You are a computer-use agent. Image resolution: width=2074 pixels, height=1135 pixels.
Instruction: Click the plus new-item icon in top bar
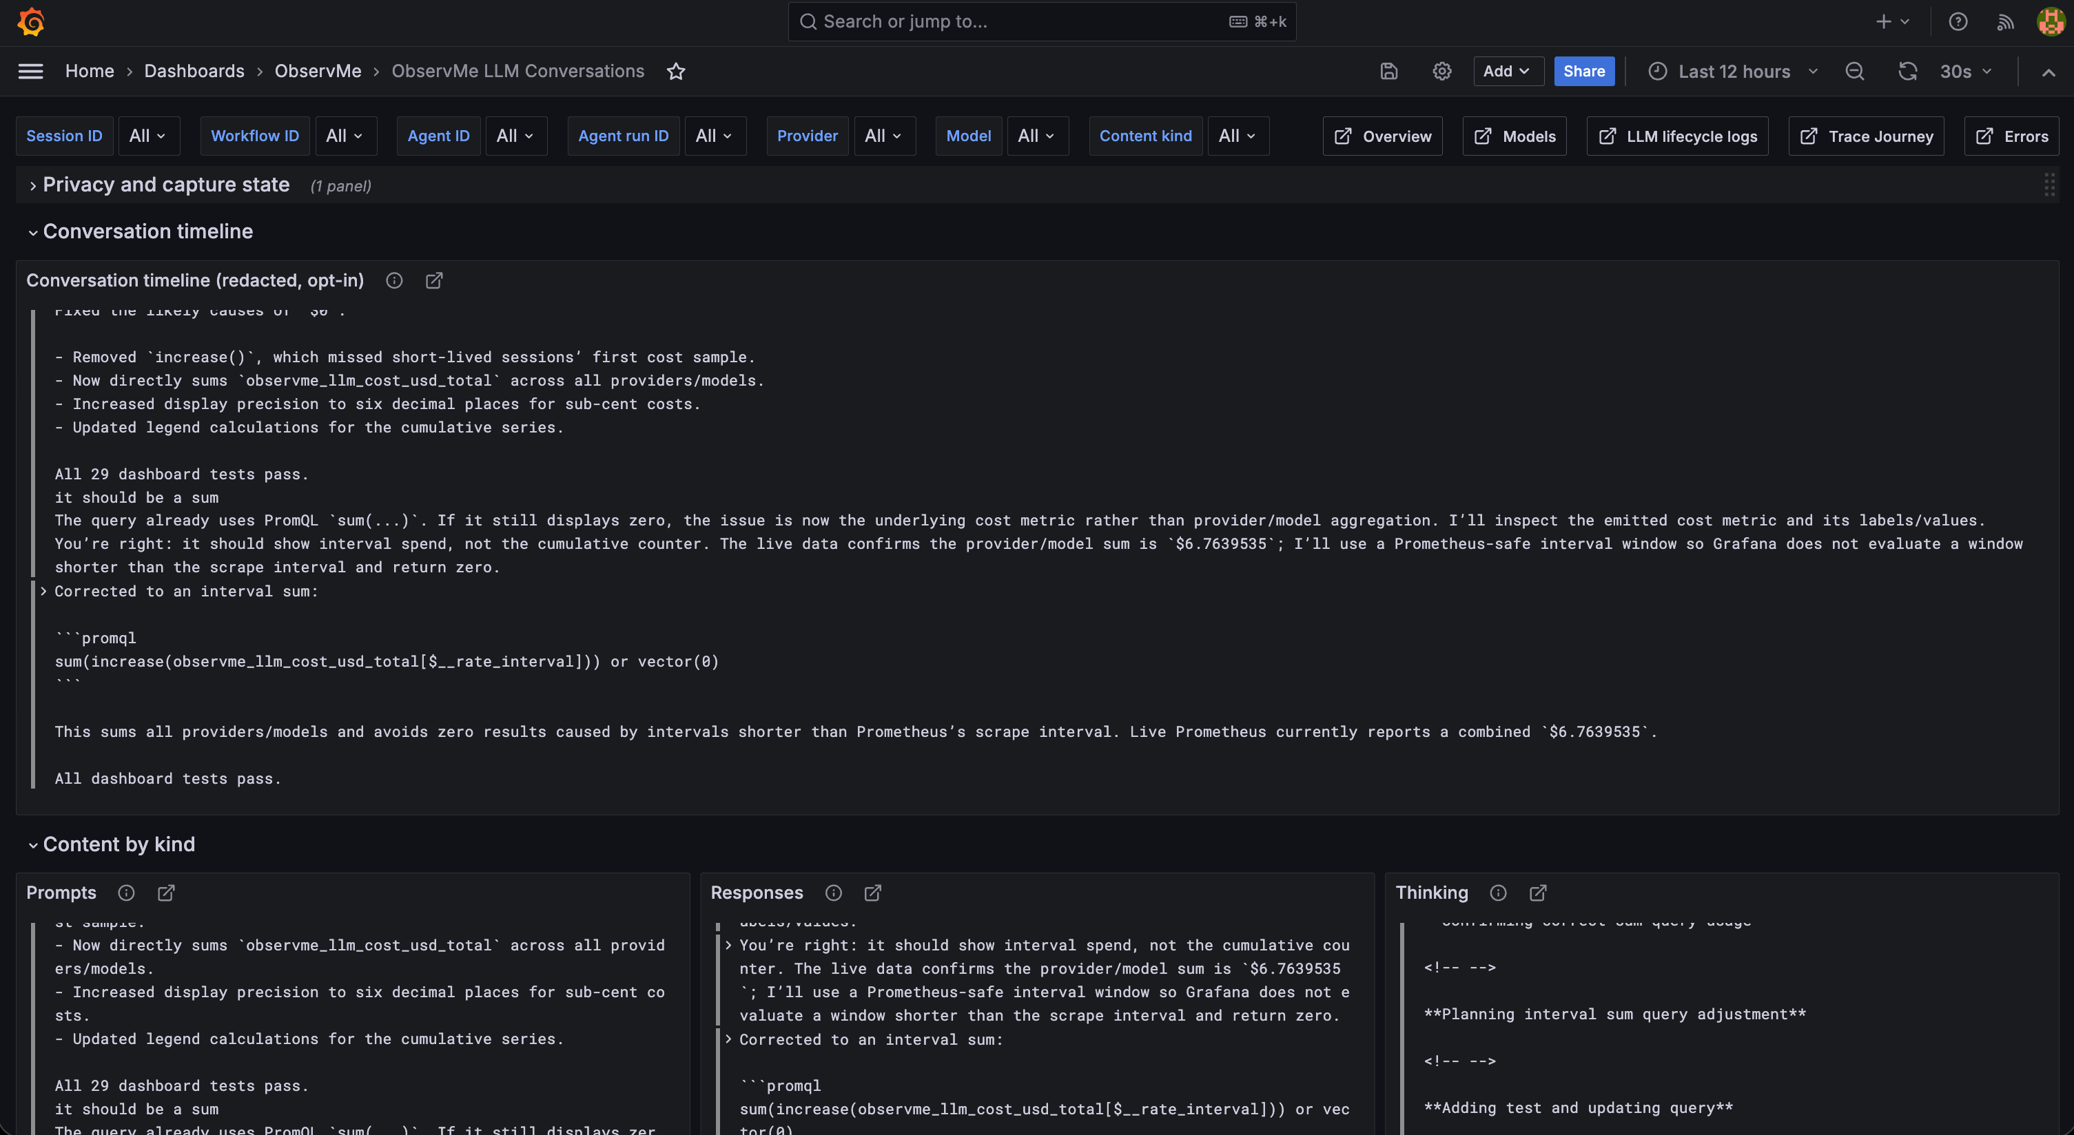(x=1892, y=22)
